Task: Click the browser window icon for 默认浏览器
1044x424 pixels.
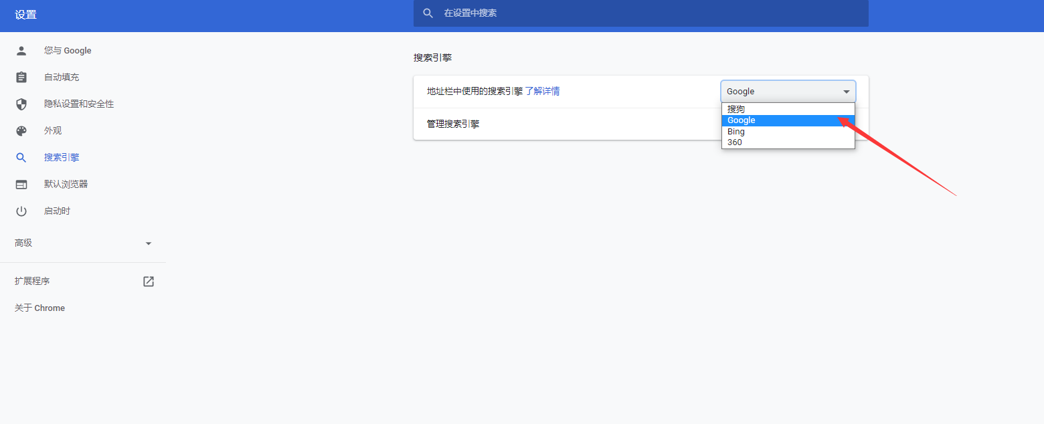Action: pyautogui.click(x=21, y=185)
